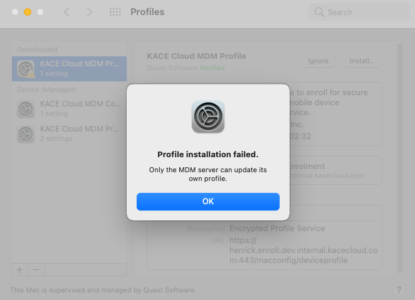
Task: Click the magnifying glass search icon
Action: pyautogui.click(x=320, y=12)
